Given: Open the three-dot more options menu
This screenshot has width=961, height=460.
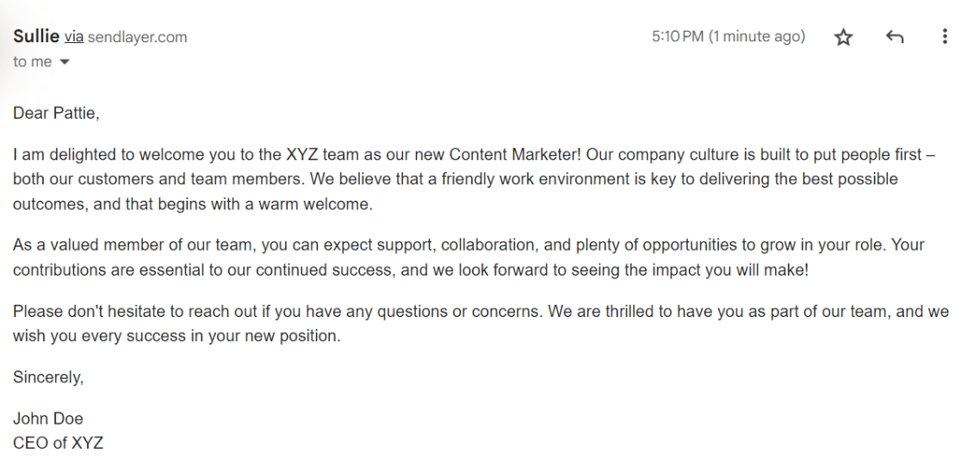Looking at the screenshot, I should pyautogui.click(x=945, y=37).
